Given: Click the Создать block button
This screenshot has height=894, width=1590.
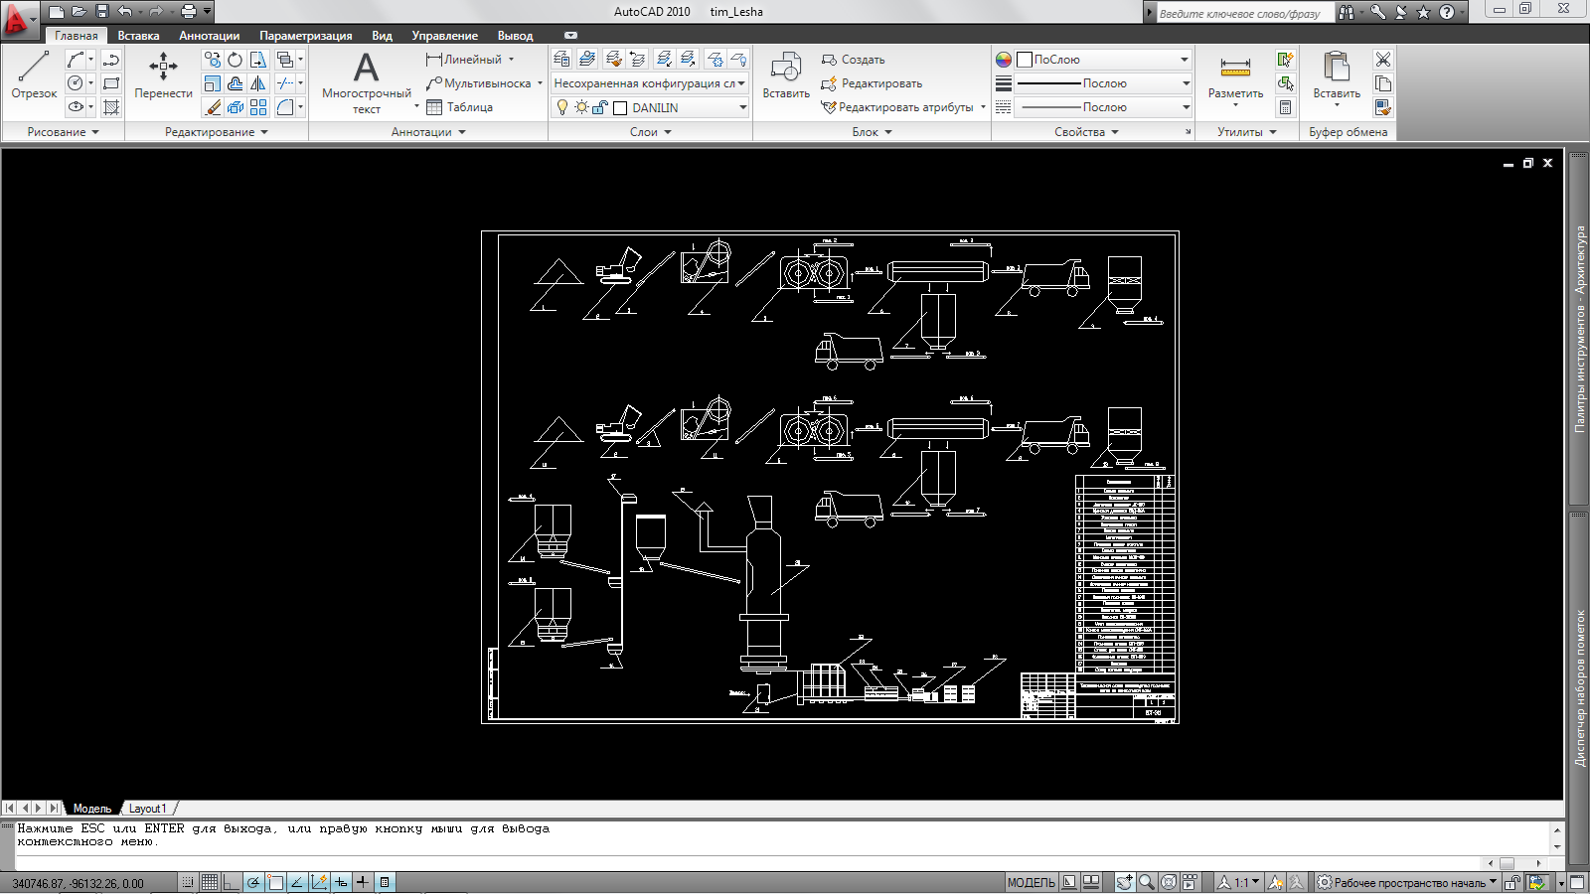Looking at the screenshot, I should pos(853,60).
